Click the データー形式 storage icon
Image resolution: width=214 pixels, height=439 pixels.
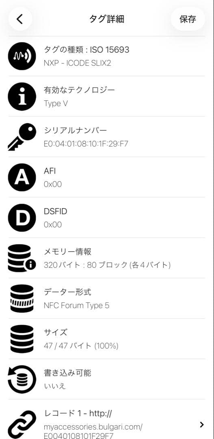coord(22,298)
